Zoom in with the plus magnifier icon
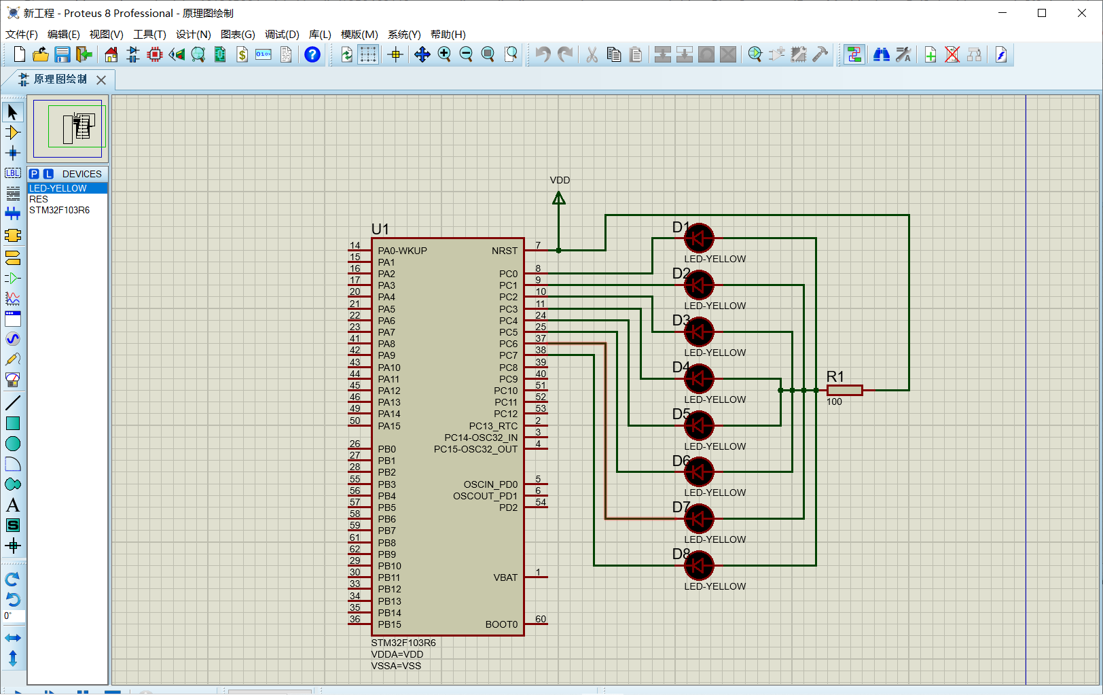The width and height of the screenshot is (1103, 695). pos(444,54)
